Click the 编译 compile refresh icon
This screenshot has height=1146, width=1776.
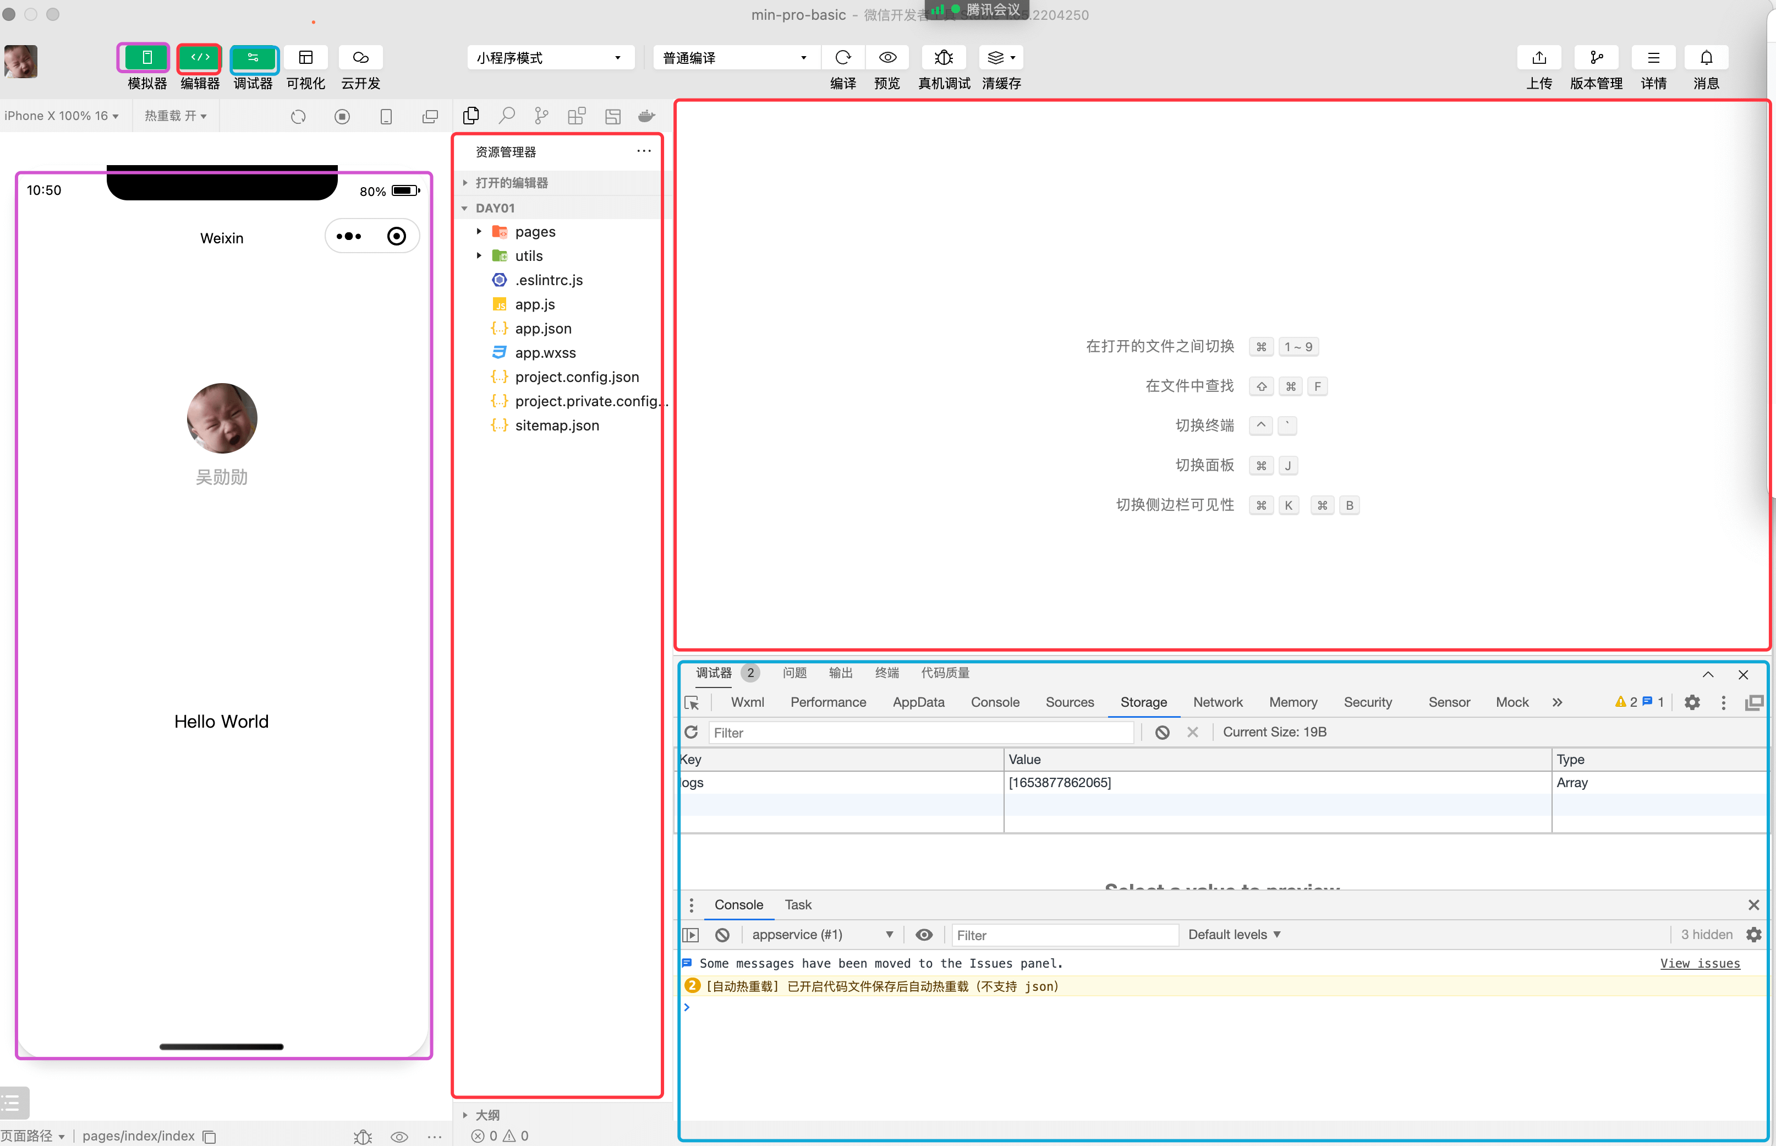point(843,58)
